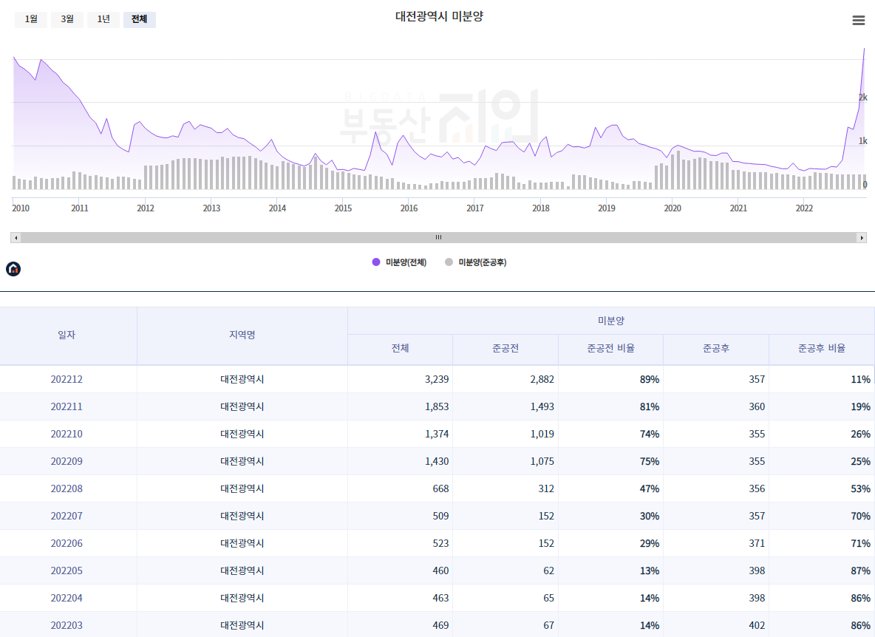The height and width of the screenshot is (637, 875).
Task: Select the 전체 range button
Action: click(140, 19)
